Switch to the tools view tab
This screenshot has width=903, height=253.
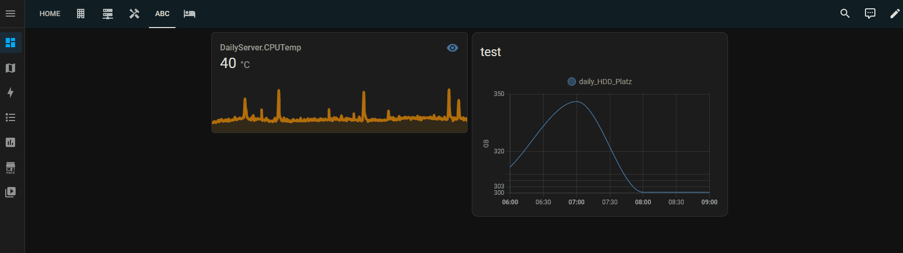point(134,14)
